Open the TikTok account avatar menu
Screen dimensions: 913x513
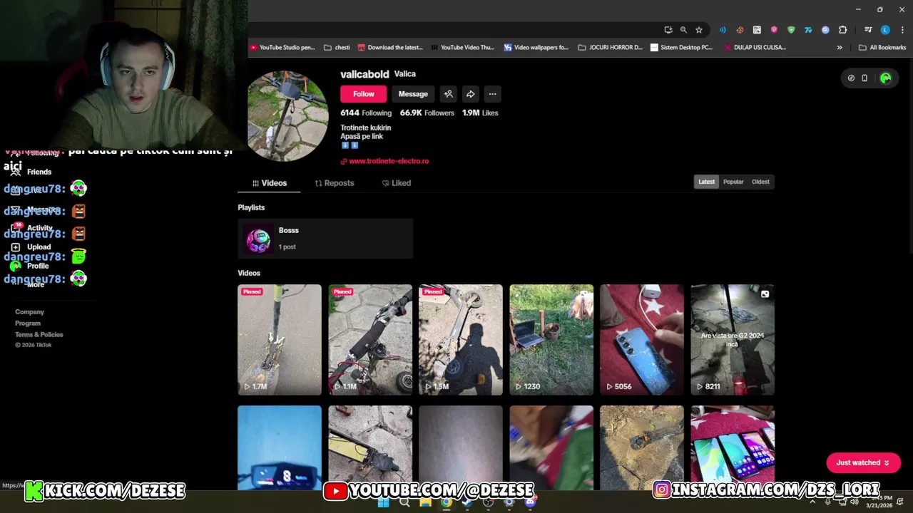tap(885, 78)
